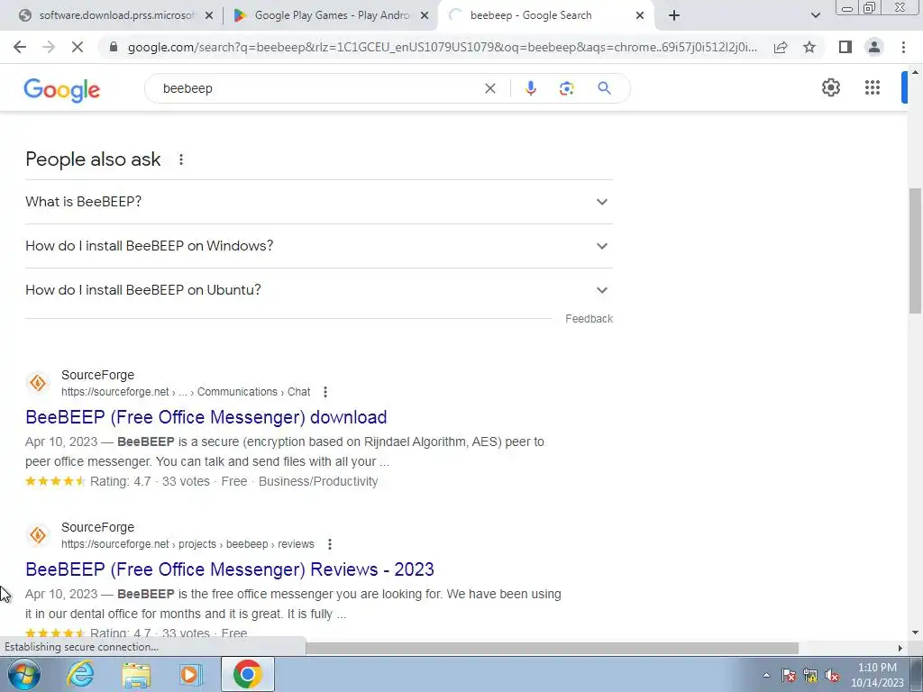Start voice search with microphone
The width and height of the screenshot is (923, 692).
click(530, 88)
